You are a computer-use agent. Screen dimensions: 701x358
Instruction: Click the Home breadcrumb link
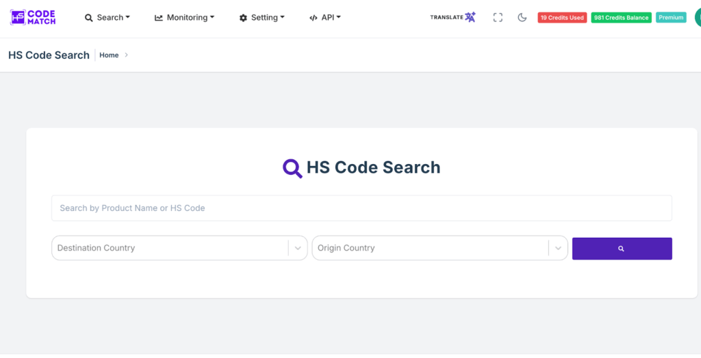109,55
